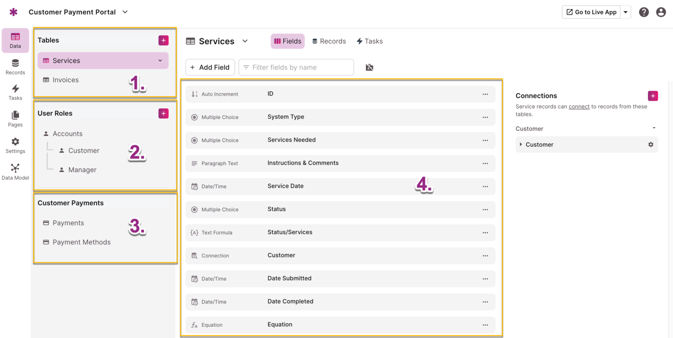Expand the Customer Payment Portal app dropdown
The height and width of the screenshot is (338, 673).
pos(125,12)
